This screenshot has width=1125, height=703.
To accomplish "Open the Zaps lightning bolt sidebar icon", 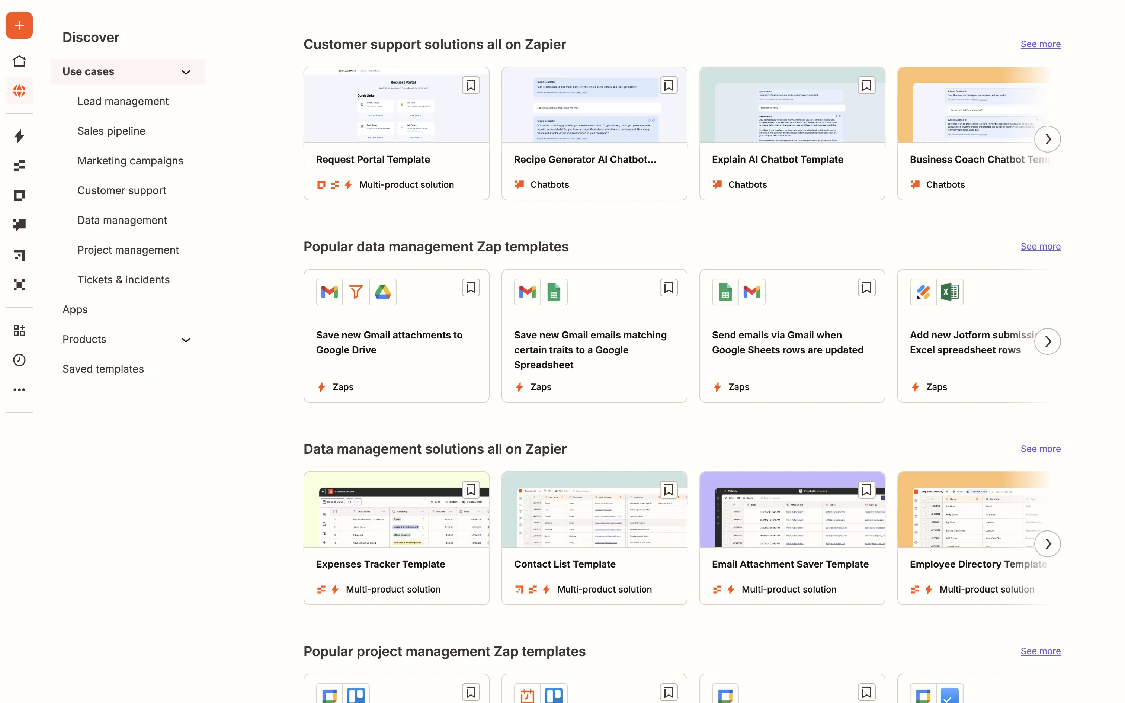I will pyautogui.click(x=19, y=136).
